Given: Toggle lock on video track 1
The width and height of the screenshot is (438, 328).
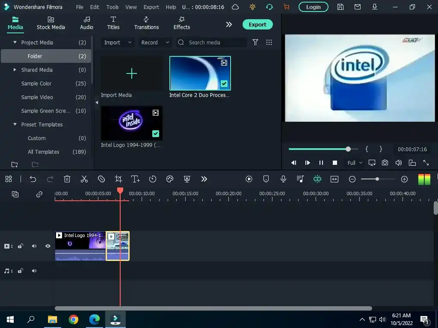Looking at the screenshot, I should point(21,246).
